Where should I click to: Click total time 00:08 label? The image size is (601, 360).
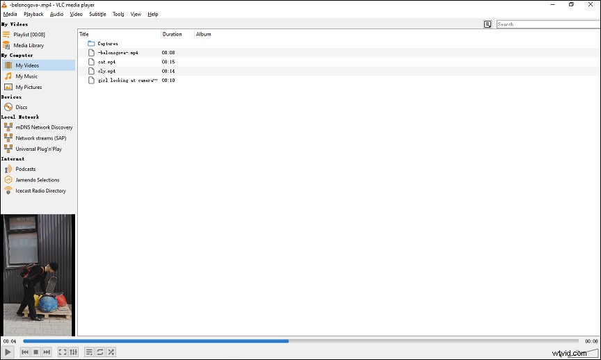point(591,341)
